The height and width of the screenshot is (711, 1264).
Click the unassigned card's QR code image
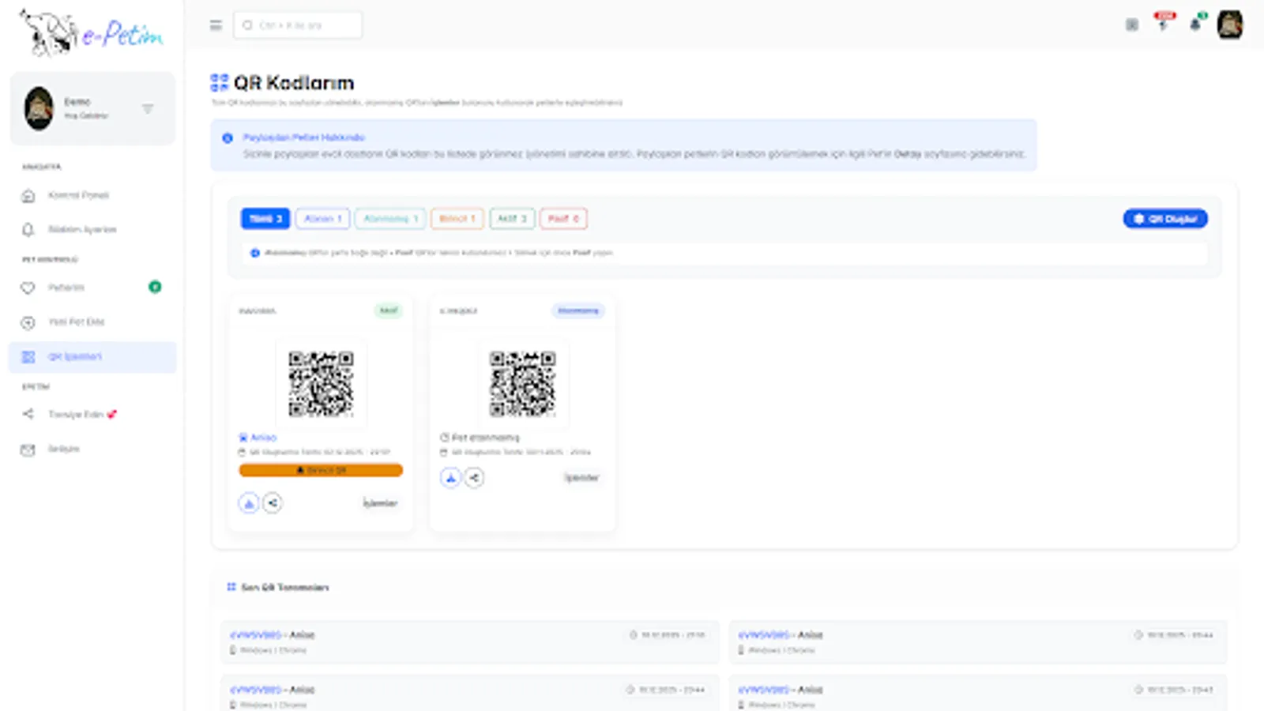(522, 384)
